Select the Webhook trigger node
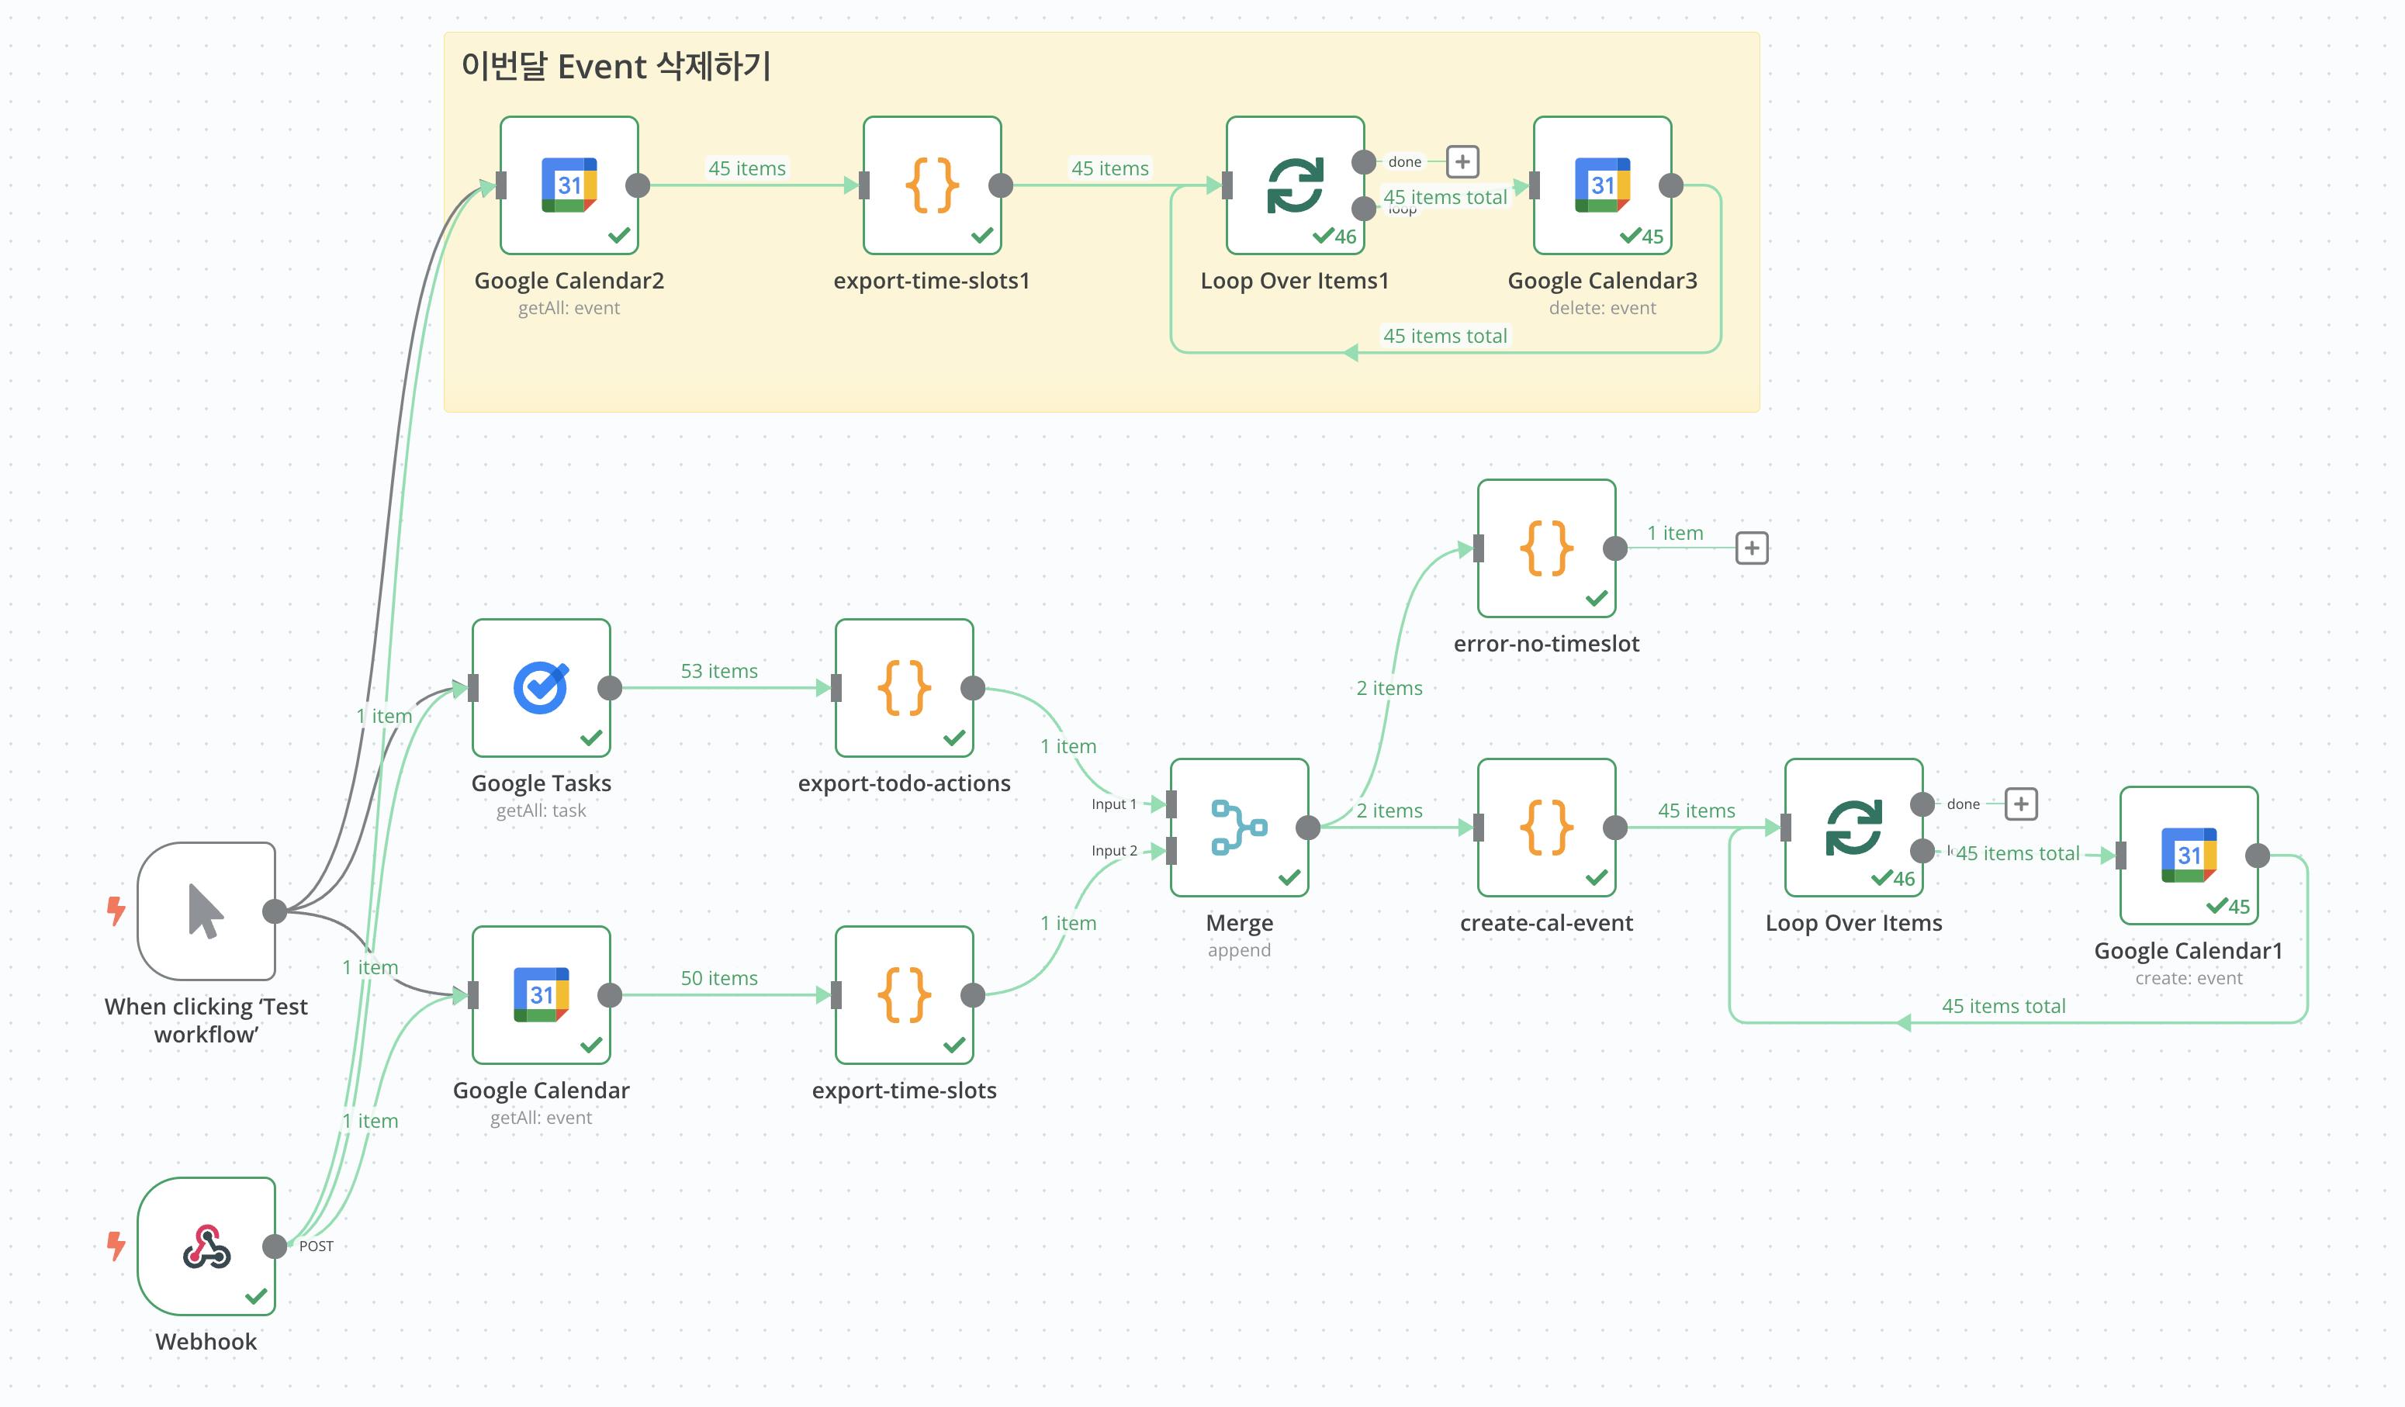The image size is (2405, 1407). tap(206, 1246)
